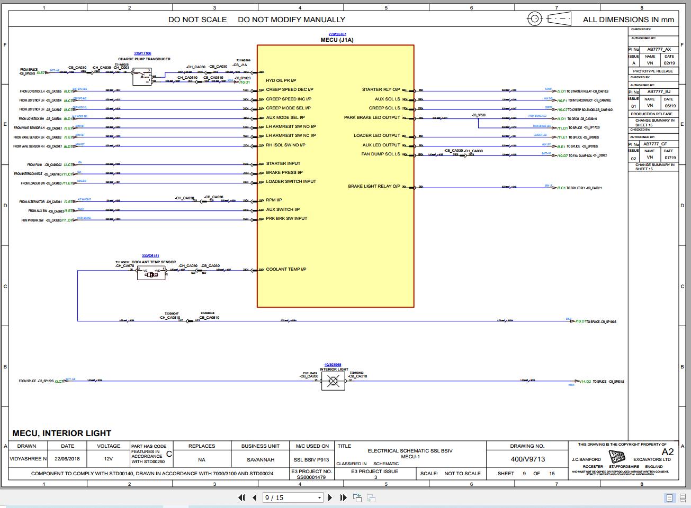This screenshot has height=508, width=691.
Task: Follow the /7.C1 brake light relay reference
Action: click(561, 188)
